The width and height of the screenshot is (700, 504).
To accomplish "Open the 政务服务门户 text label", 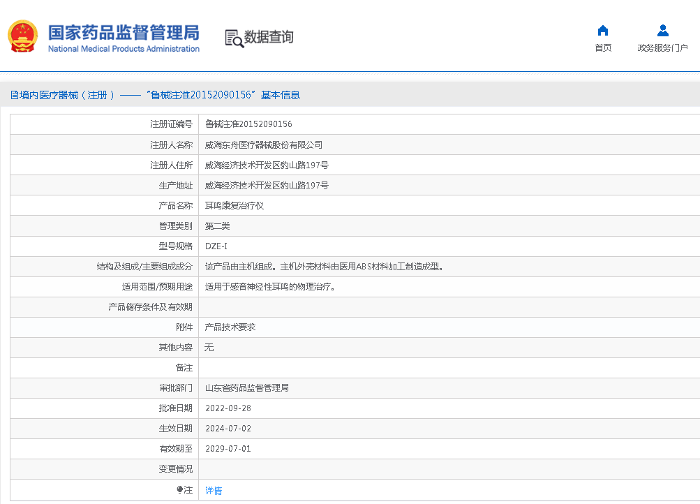I will (662, 48).
